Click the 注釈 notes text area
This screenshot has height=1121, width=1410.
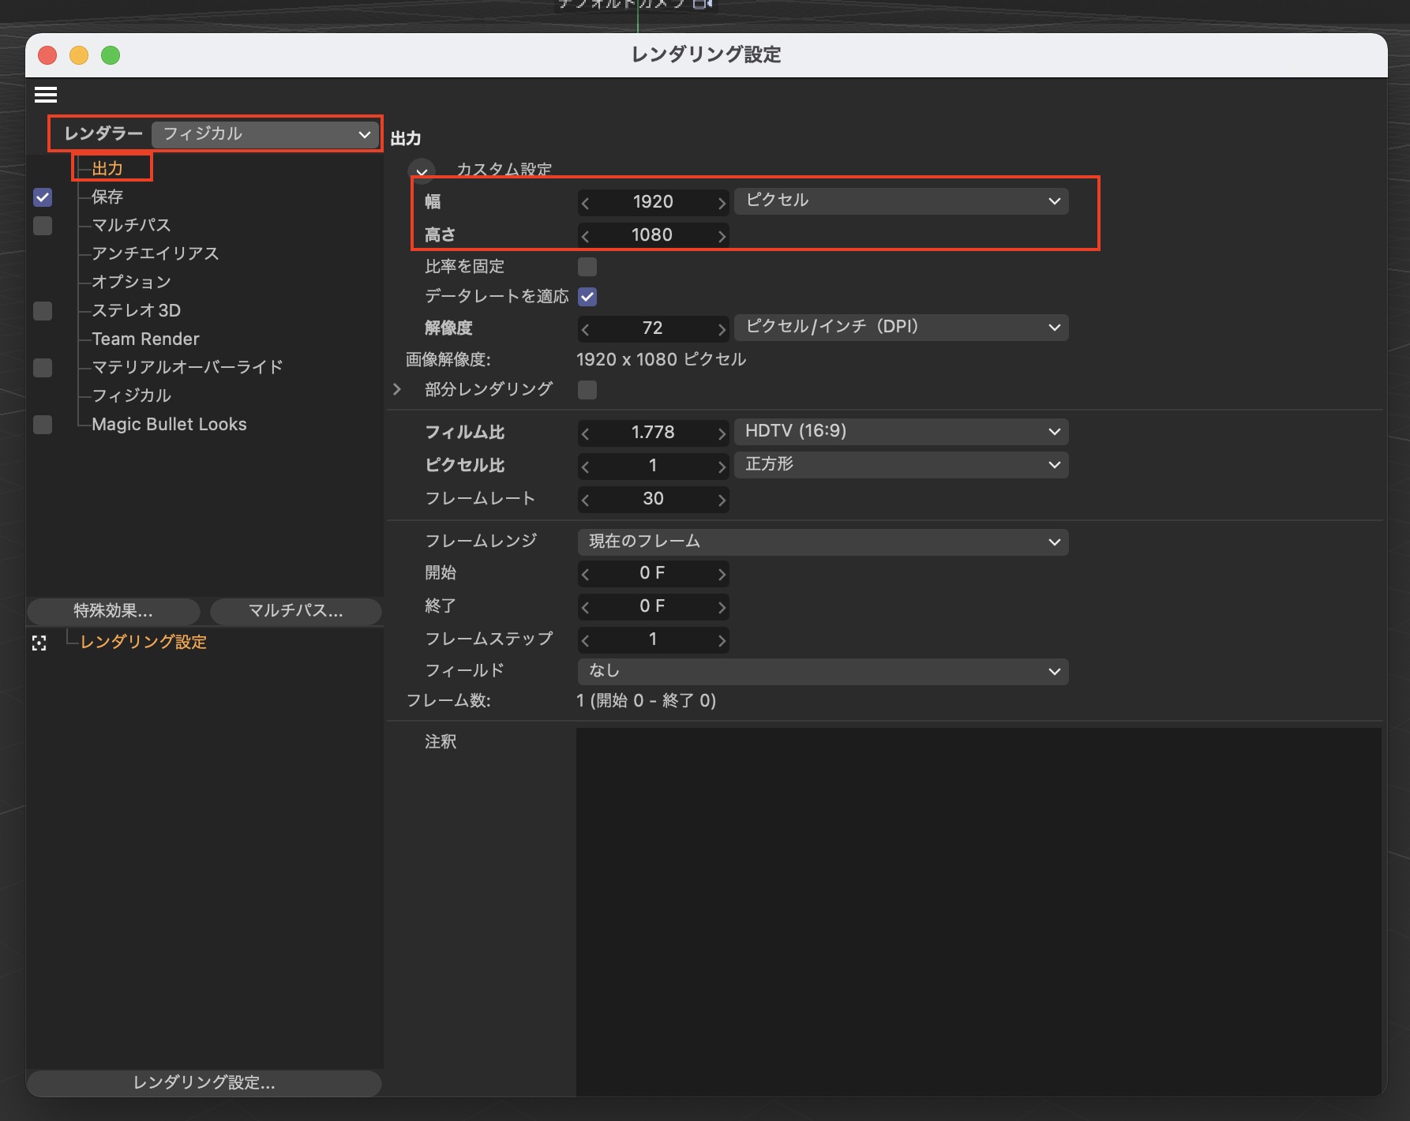pos(977,908)
